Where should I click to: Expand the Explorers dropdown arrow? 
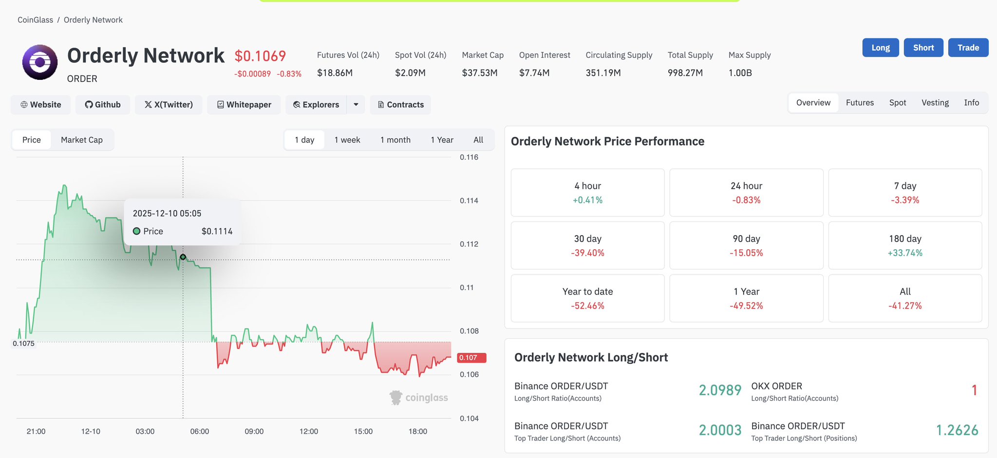[356, 105]
